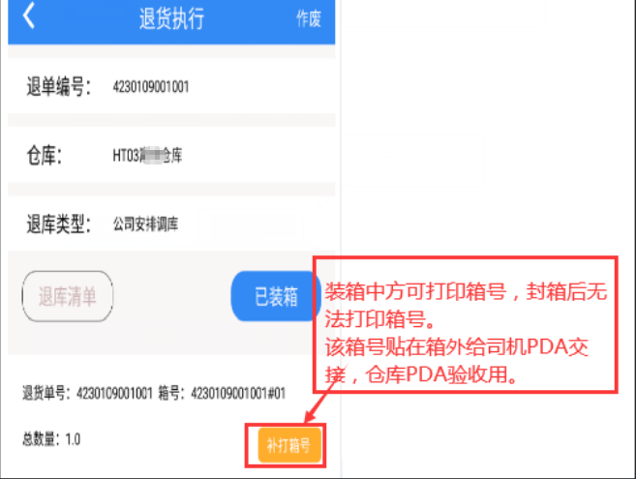
Task: Click the return order number 4230109001001
Action: [151, 86]
